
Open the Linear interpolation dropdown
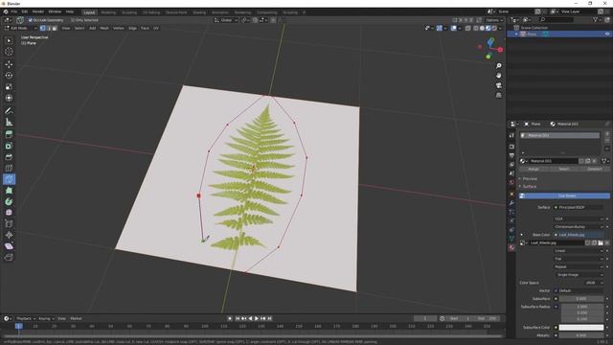click(579, 251)
